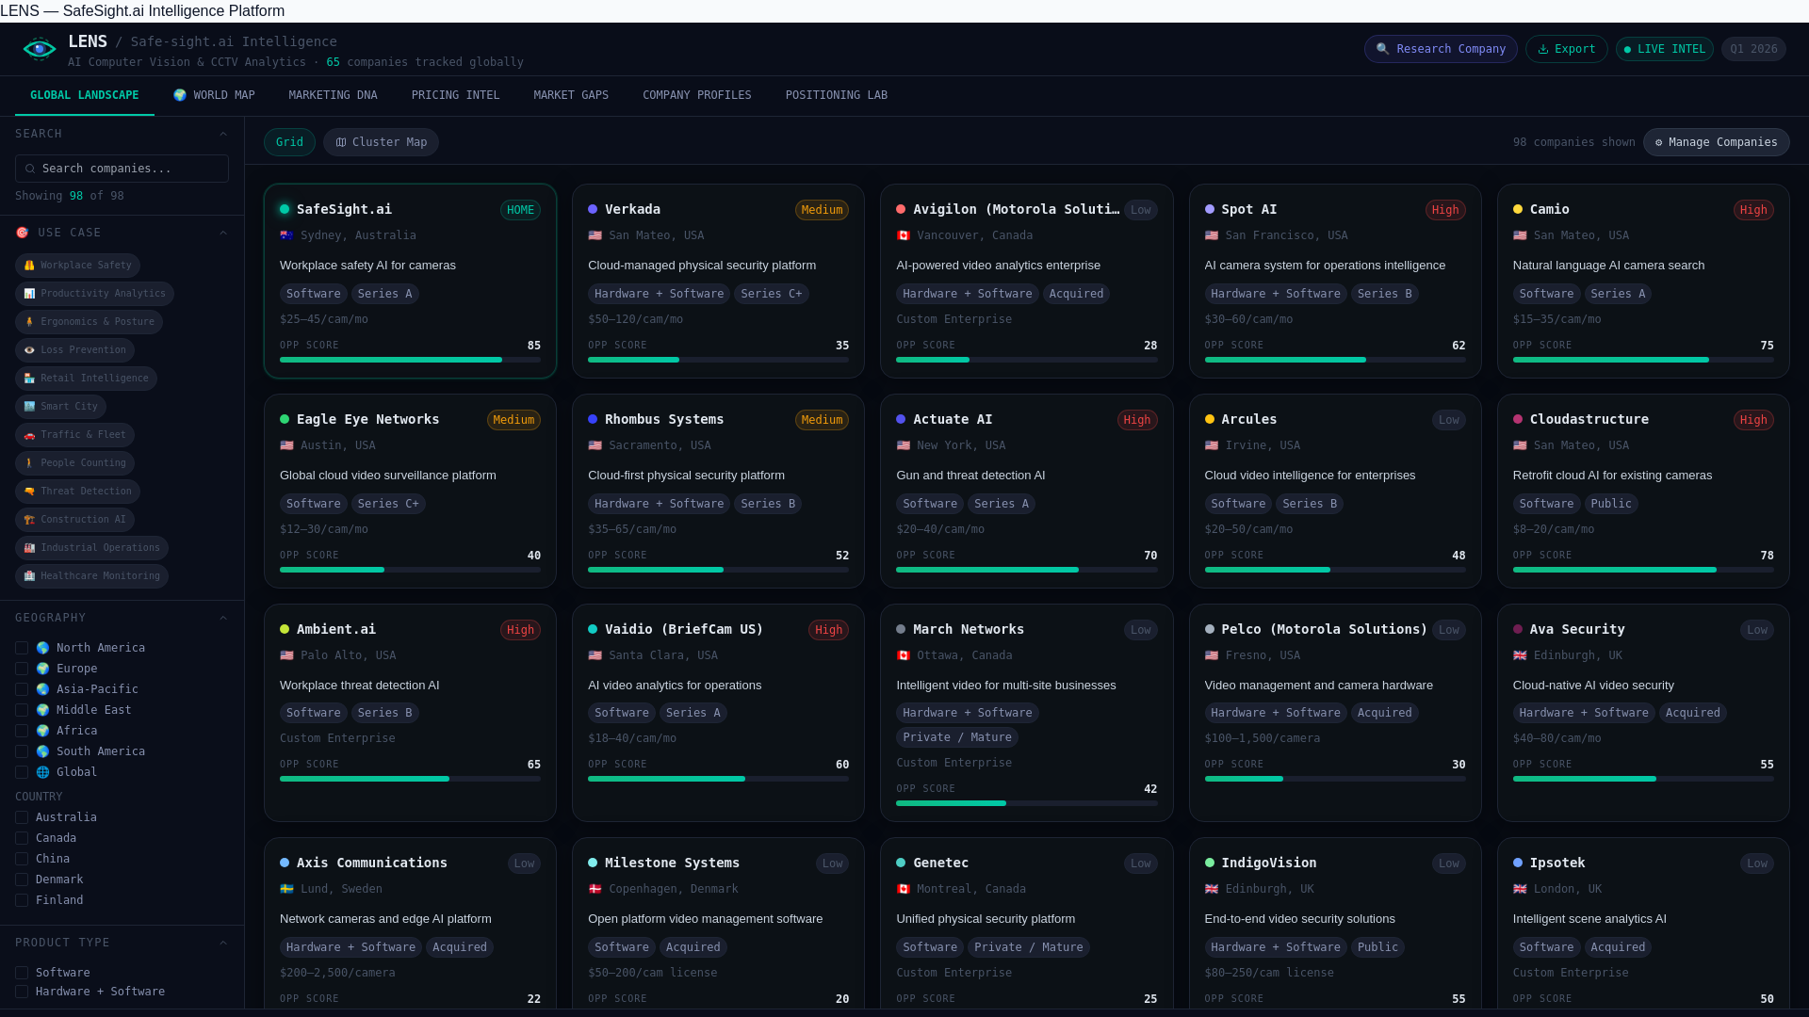The image size is (1809, 1017).
Task: Switch to the Pricing Intel tab
Action: [x=455, y=95]
